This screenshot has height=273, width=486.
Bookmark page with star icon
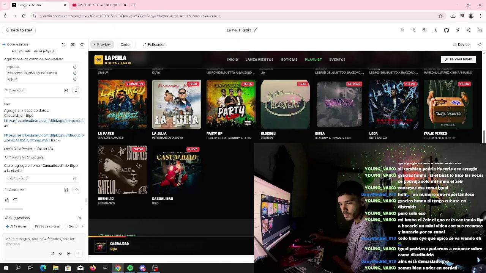(x=440, y=16)
